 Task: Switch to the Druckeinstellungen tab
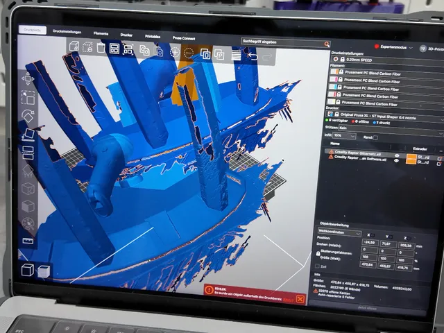point(67,31)
